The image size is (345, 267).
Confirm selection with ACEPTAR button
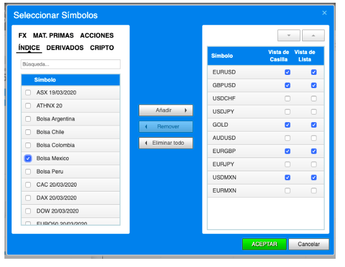264,244
